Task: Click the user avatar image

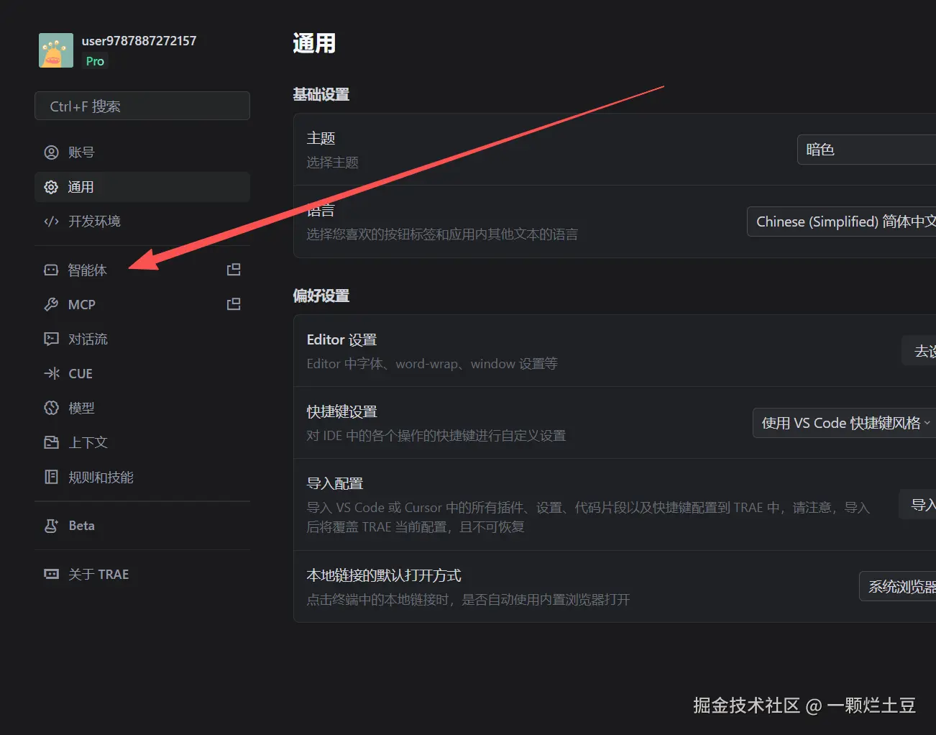Action: [56, 50]
